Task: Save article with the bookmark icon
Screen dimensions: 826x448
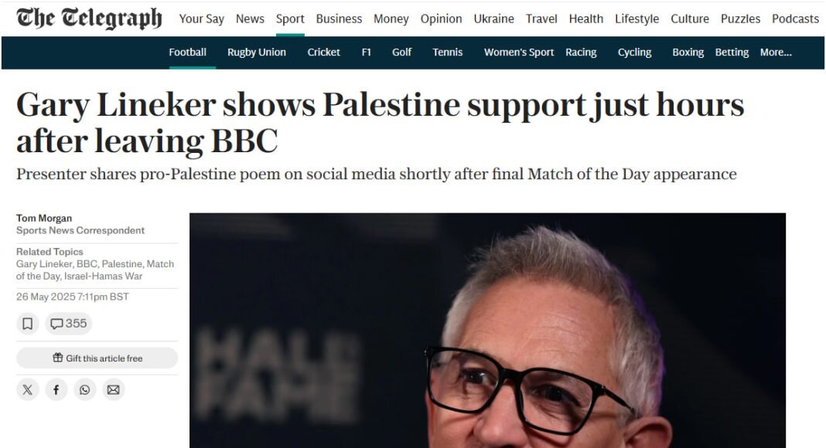Action: (27, 324)
